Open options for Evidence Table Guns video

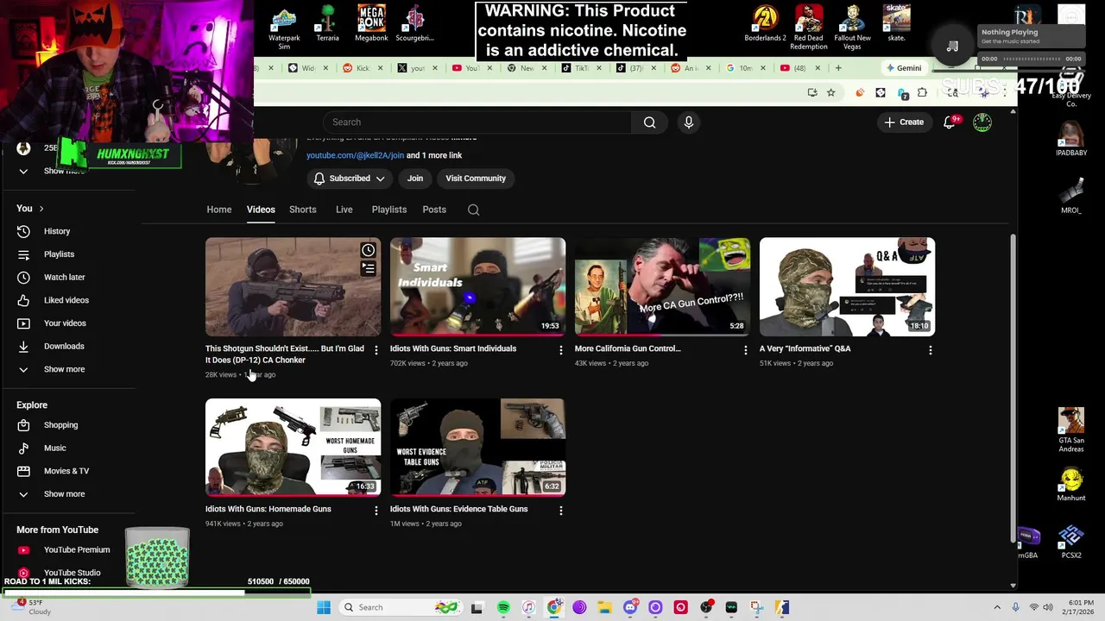560,511
